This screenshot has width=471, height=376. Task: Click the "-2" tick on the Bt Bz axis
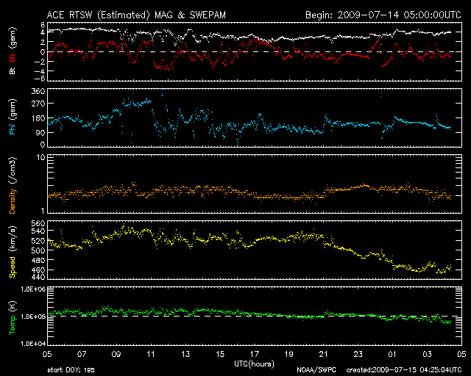(40, 62)
